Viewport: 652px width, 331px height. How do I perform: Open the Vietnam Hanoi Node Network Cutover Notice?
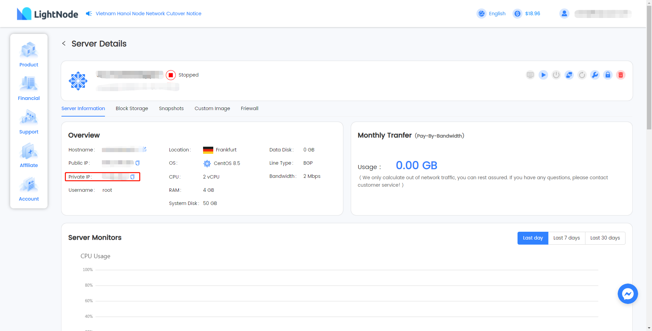148,14
